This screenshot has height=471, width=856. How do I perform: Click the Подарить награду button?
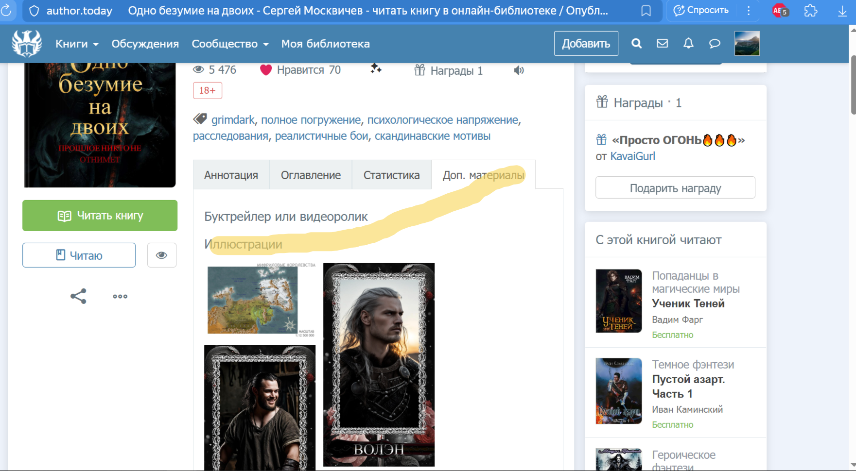click(x=675, y=188)
